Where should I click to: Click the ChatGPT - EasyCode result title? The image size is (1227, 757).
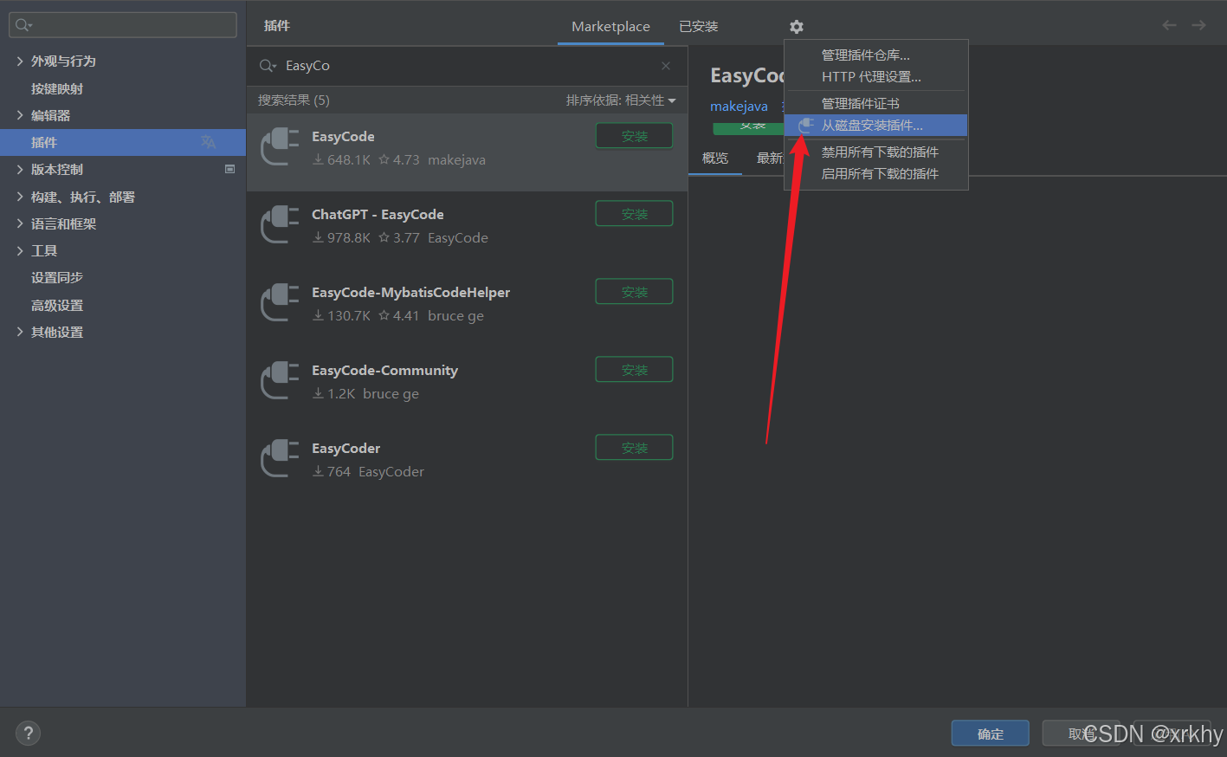[x=378, y=214]
